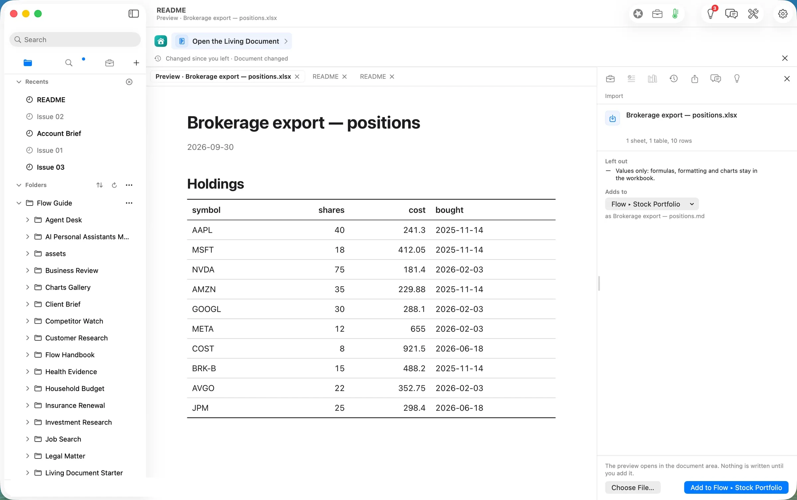Image resolution: width=797 pixels, height=500 pixels.
Task: Open the library books icon in right panel
Action: pyautogui.click(x=652, y=79)
